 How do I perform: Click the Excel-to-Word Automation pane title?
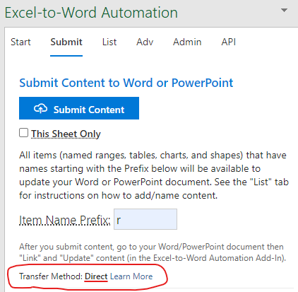[91, 13]
